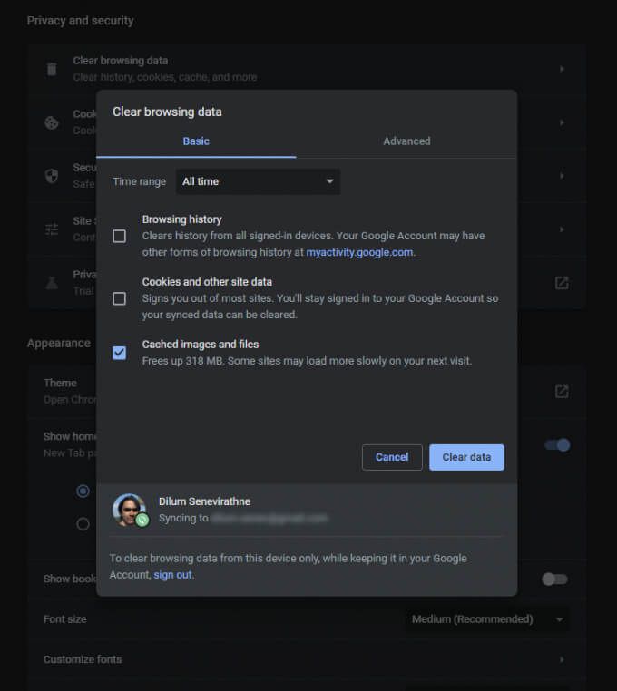Image resolution: width=617 pixels, height=691 pixels.
Task: Click the Clear browsing data dialog title
Action: tap(167, 112)
